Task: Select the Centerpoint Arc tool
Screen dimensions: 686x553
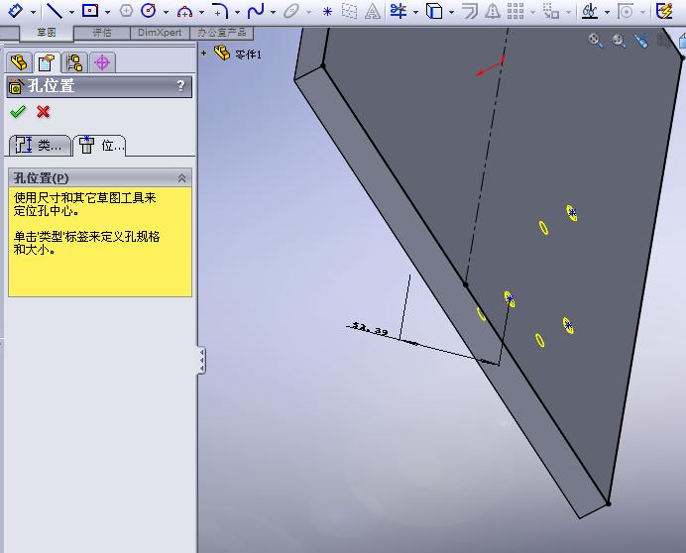Action: point(184,11)
